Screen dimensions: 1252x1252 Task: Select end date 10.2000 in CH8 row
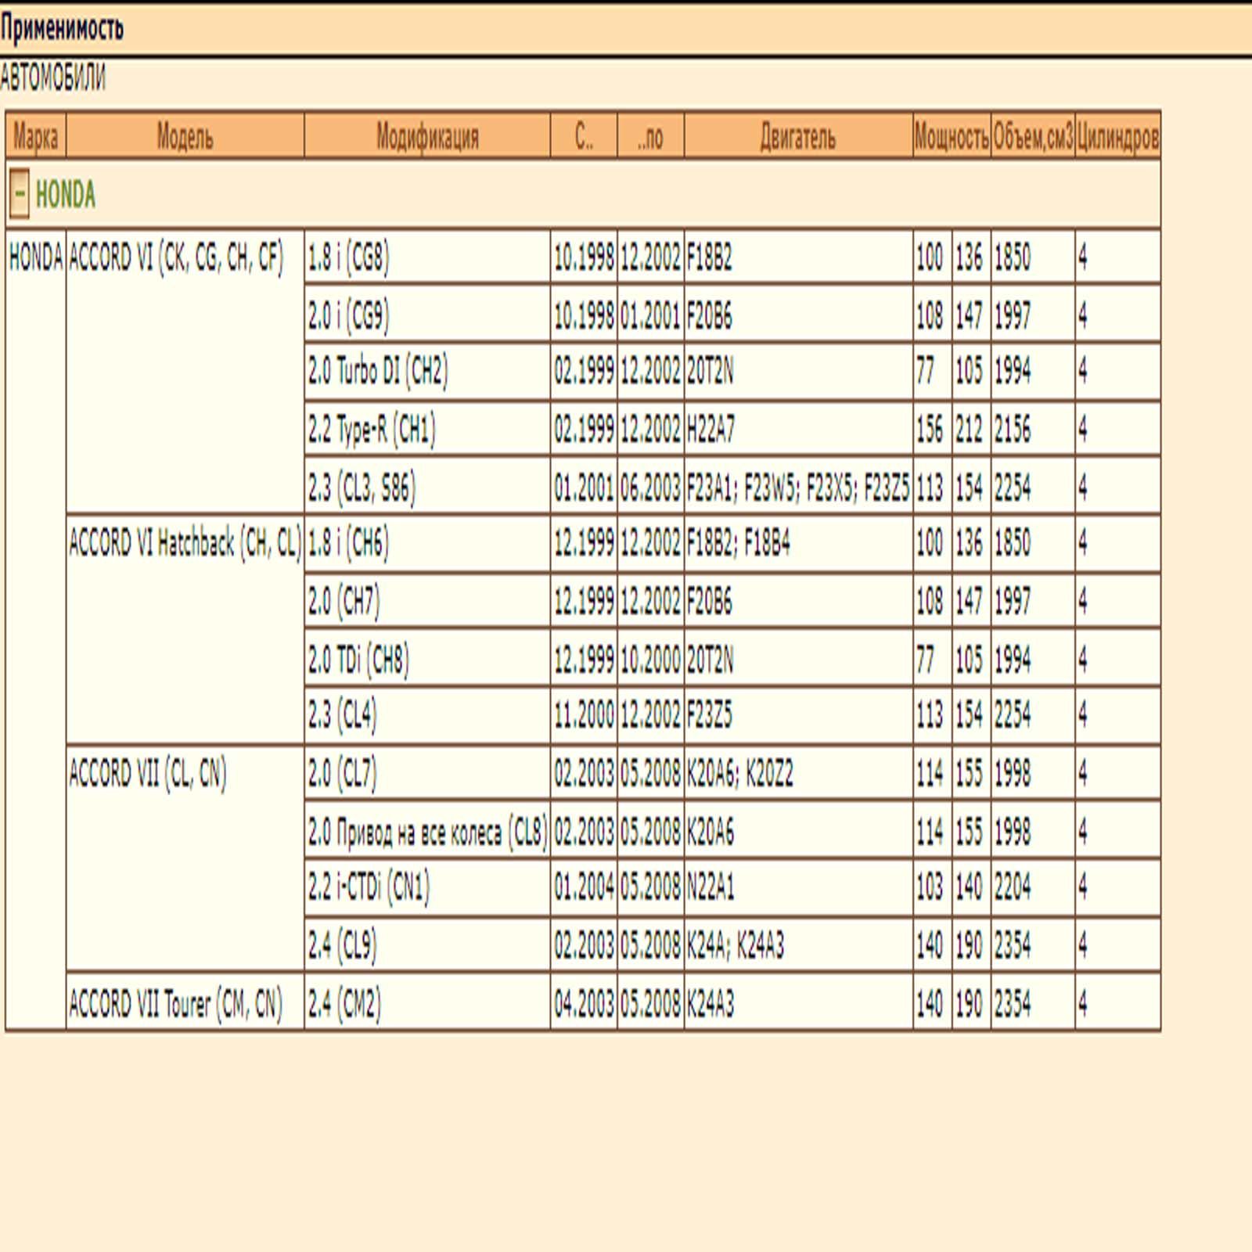650,660
